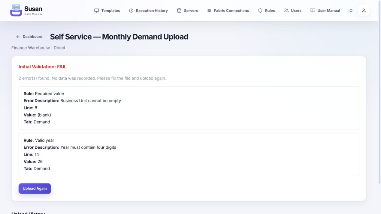This screenshot has height=214, width=381.
Task: Click 'Finance Warehouse · Direct' subtitle
Action: (38, 48)
